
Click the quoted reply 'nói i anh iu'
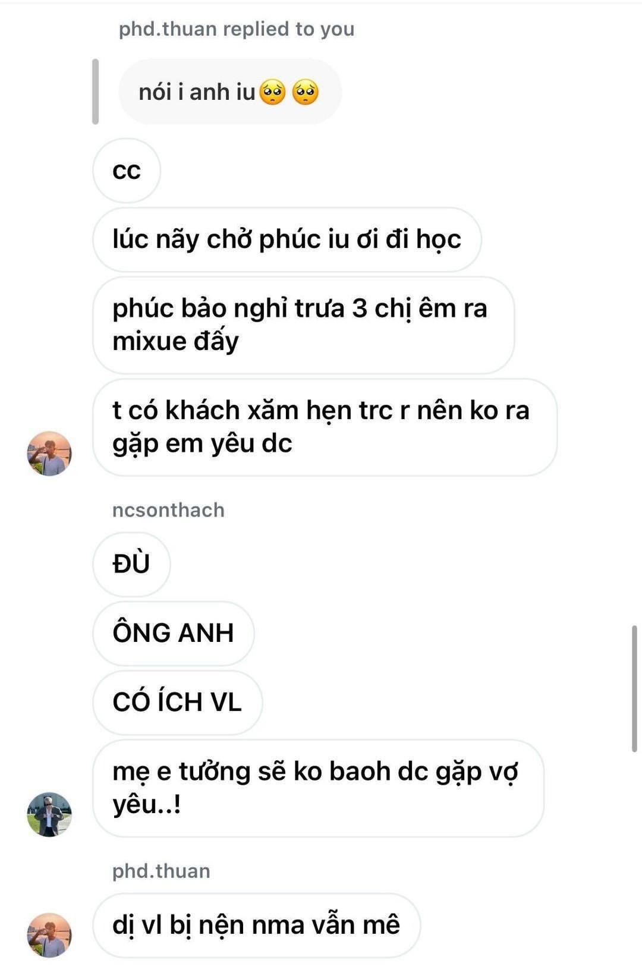coord(230,92)
